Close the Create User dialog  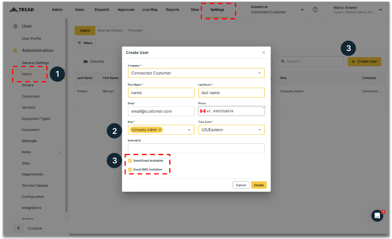pos(264,53)
